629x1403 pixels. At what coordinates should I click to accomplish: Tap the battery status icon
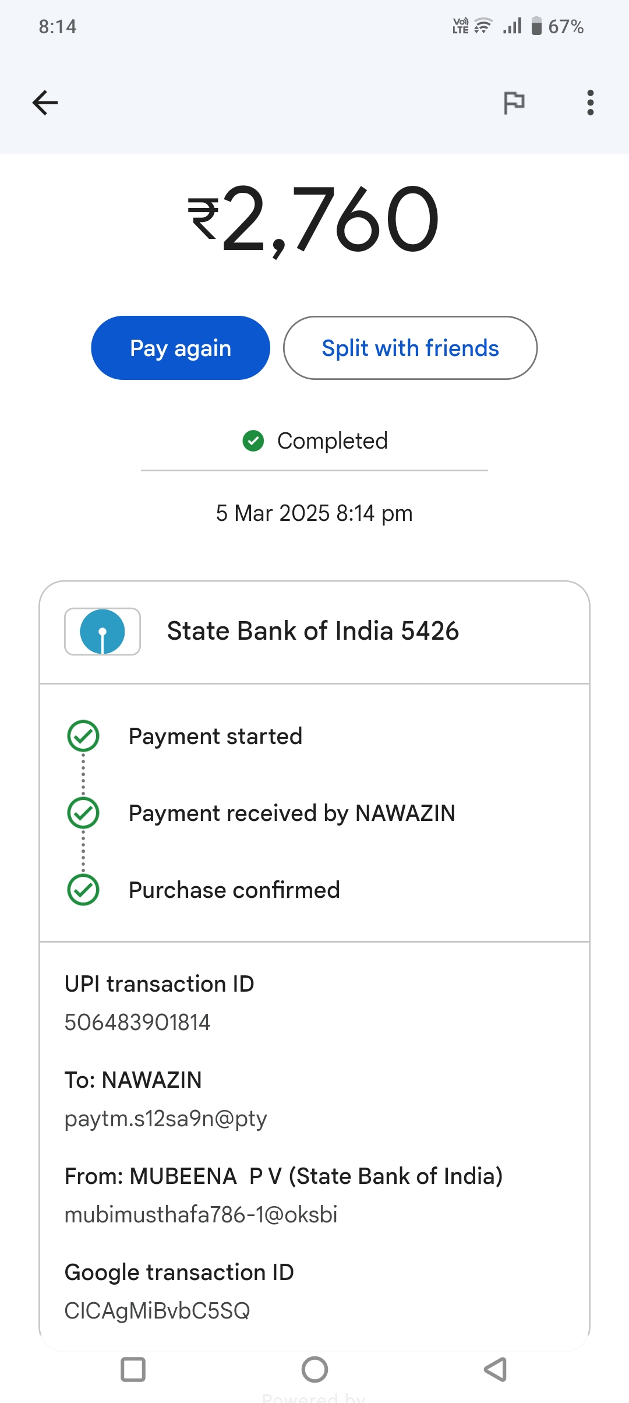[x=536, y=26]
